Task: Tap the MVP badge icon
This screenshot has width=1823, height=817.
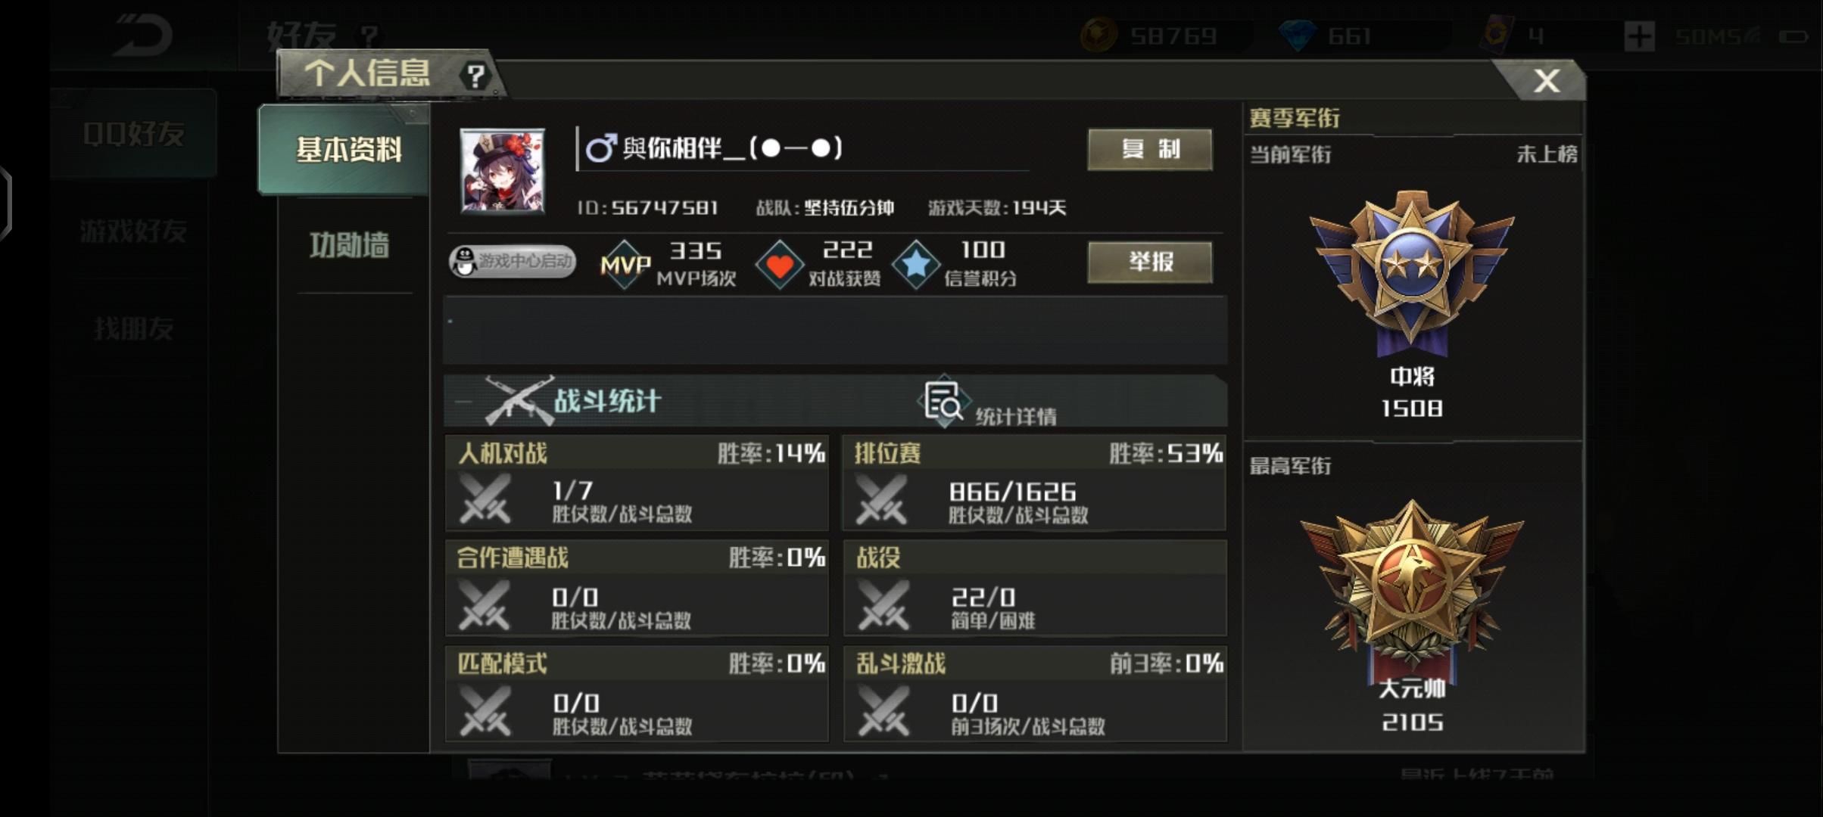Action: (x=625, y=265)
